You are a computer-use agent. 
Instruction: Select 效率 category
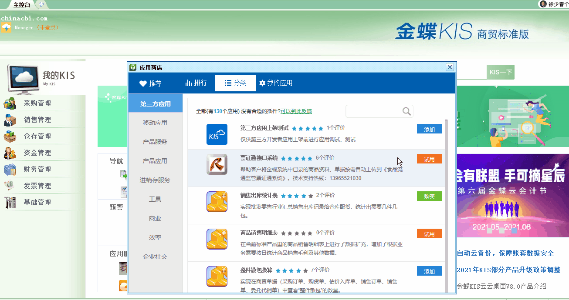(x=156, y=237)
